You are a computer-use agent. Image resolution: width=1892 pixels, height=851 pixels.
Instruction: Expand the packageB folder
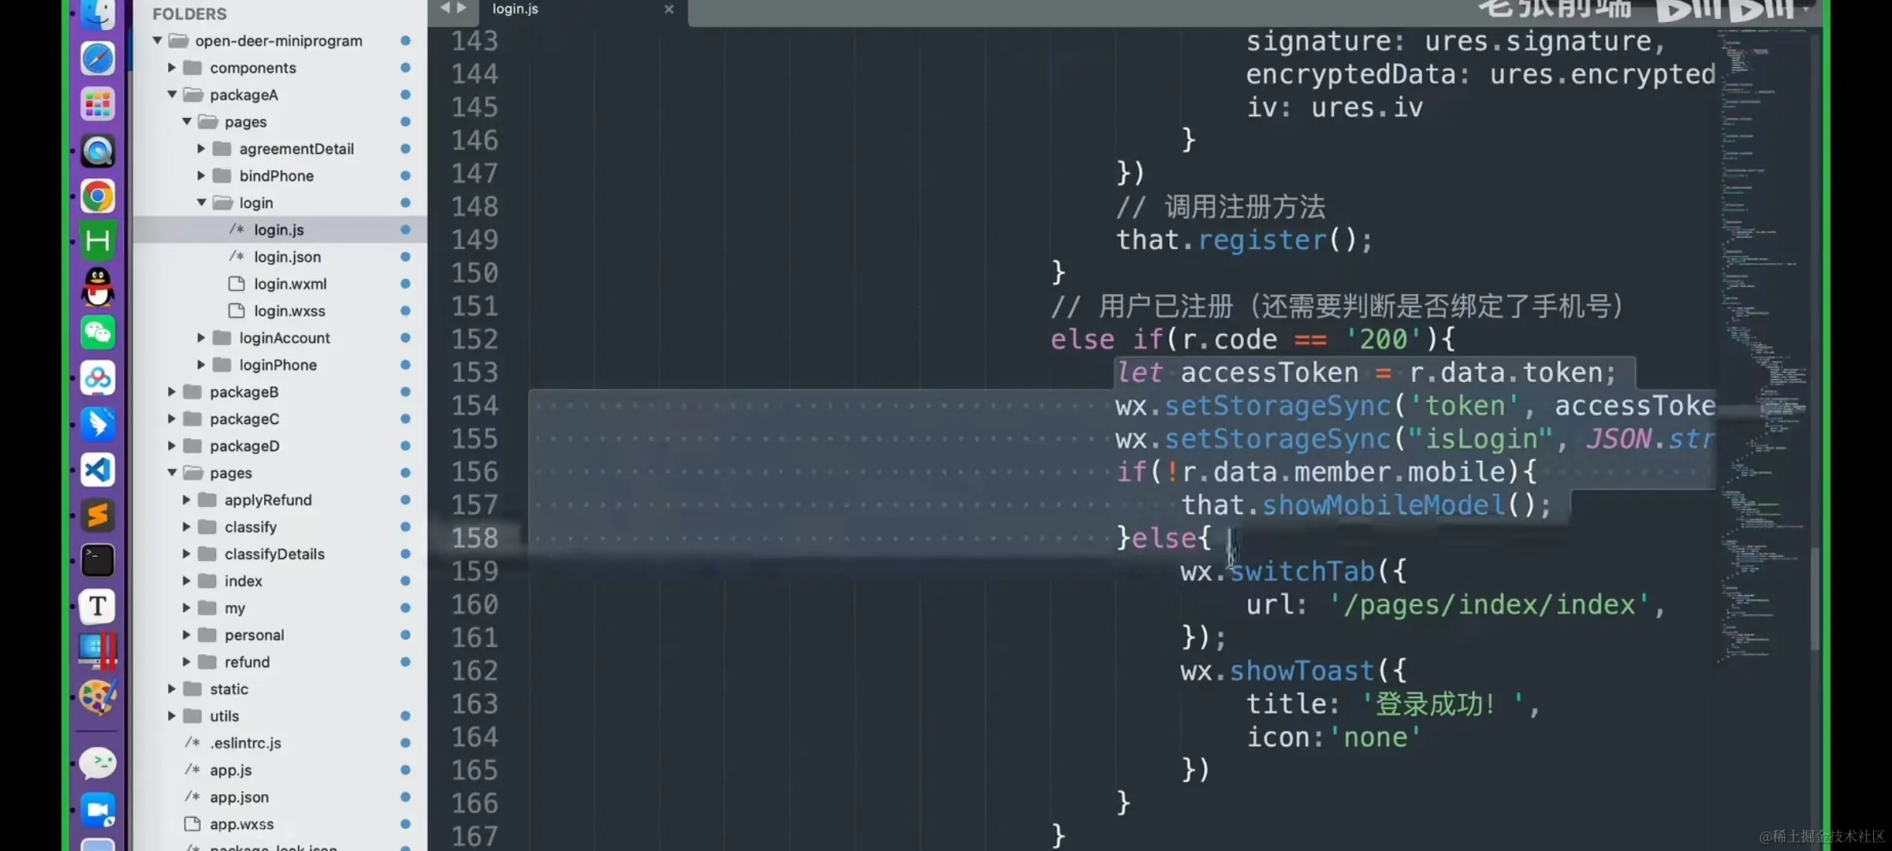(x=172, y=392)
